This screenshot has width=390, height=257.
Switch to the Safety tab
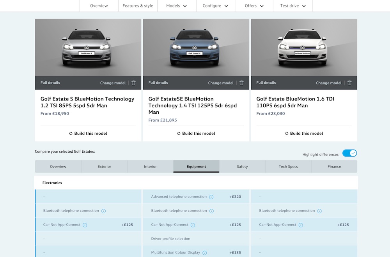(x=242, y=166)
